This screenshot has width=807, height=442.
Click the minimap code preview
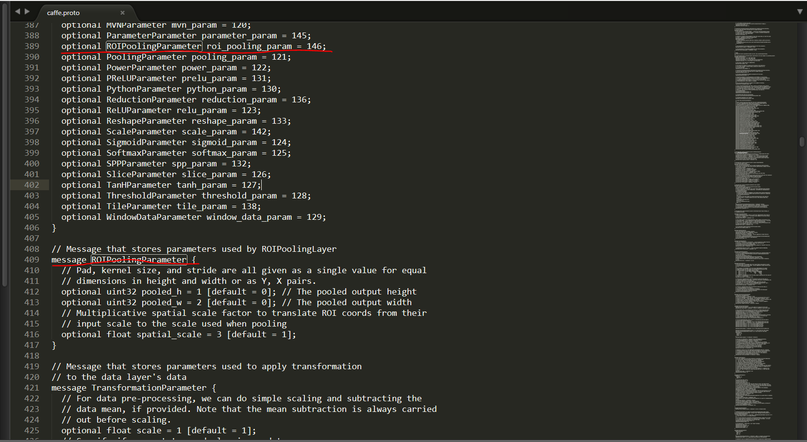pyautogui.click(x=754, y=230)
